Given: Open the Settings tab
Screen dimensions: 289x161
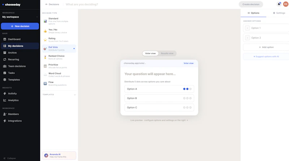Looking at the screenshot, I should coord(279,13).
